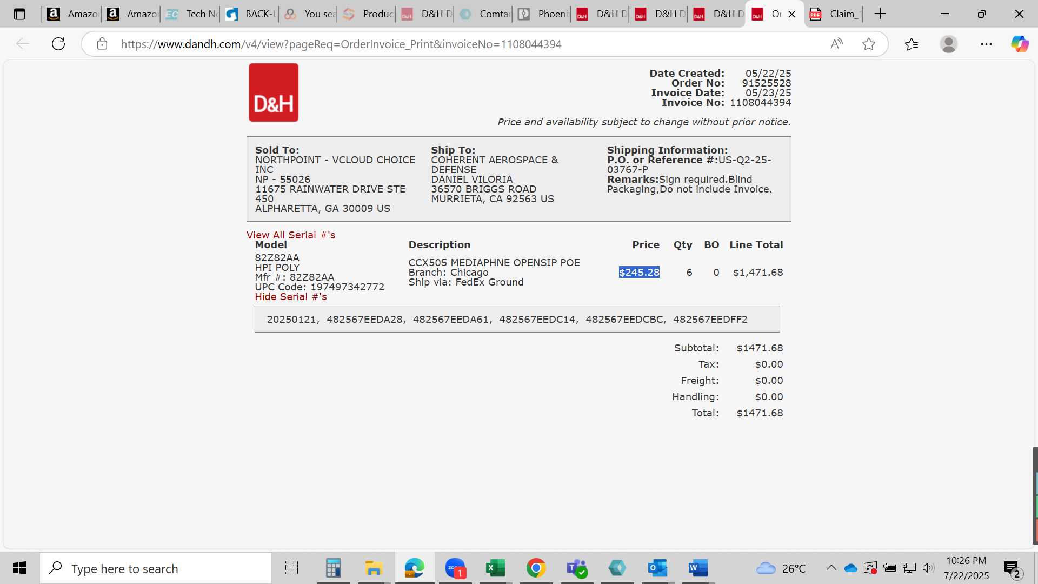Open OneDrive tray icon

(x=851, y=568)
